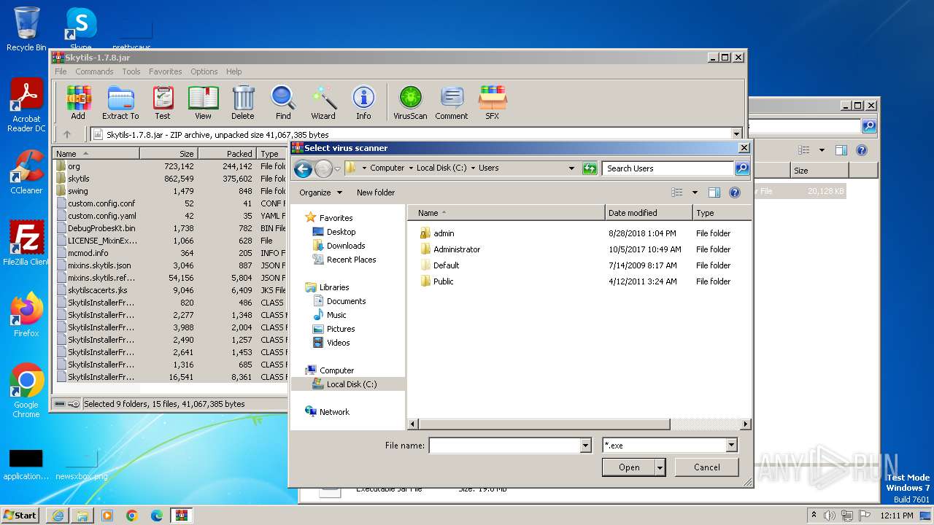Click the File name input field
This screenshot has height=525, width=934.
coord(505,446)
